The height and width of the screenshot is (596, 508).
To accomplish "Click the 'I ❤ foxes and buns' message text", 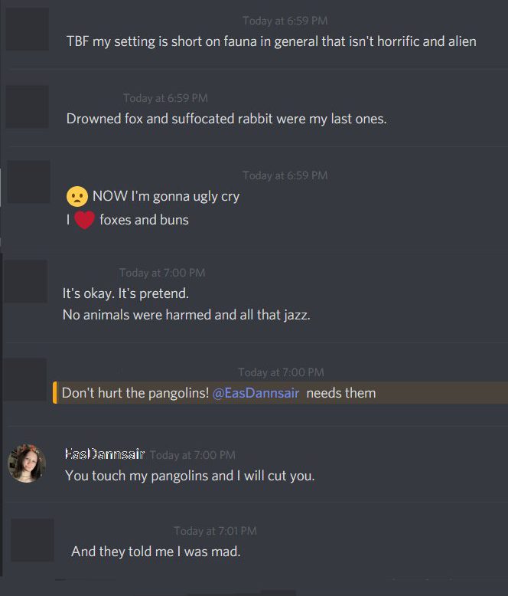I will click(x=128, y=220).
